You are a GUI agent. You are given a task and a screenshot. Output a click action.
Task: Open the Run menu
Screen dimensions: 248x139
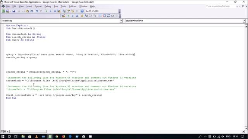coord(56,6)
